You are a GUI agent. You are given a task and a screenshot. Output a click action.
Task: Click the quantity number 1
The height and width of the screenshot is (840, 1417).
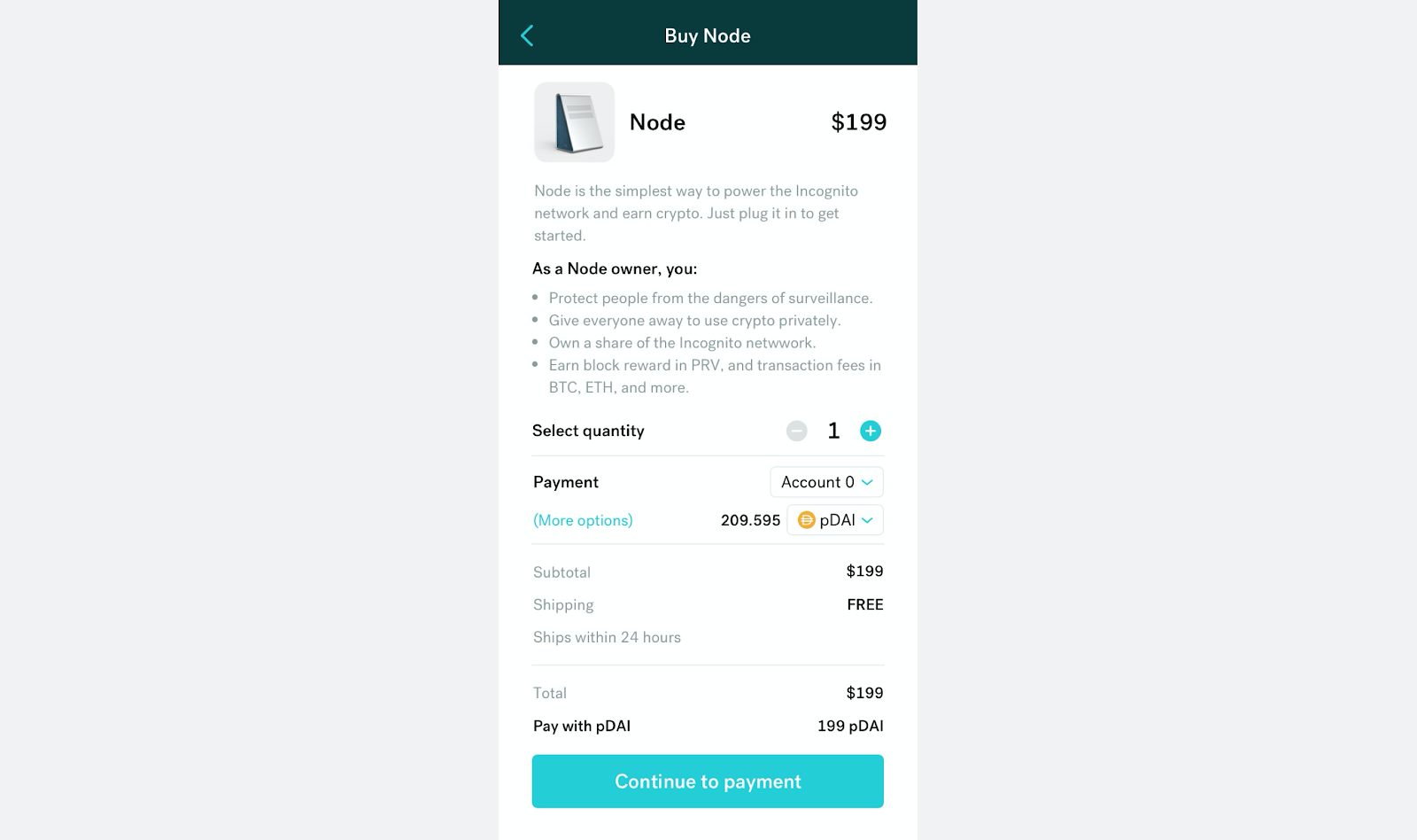click(x=833, y=431)
